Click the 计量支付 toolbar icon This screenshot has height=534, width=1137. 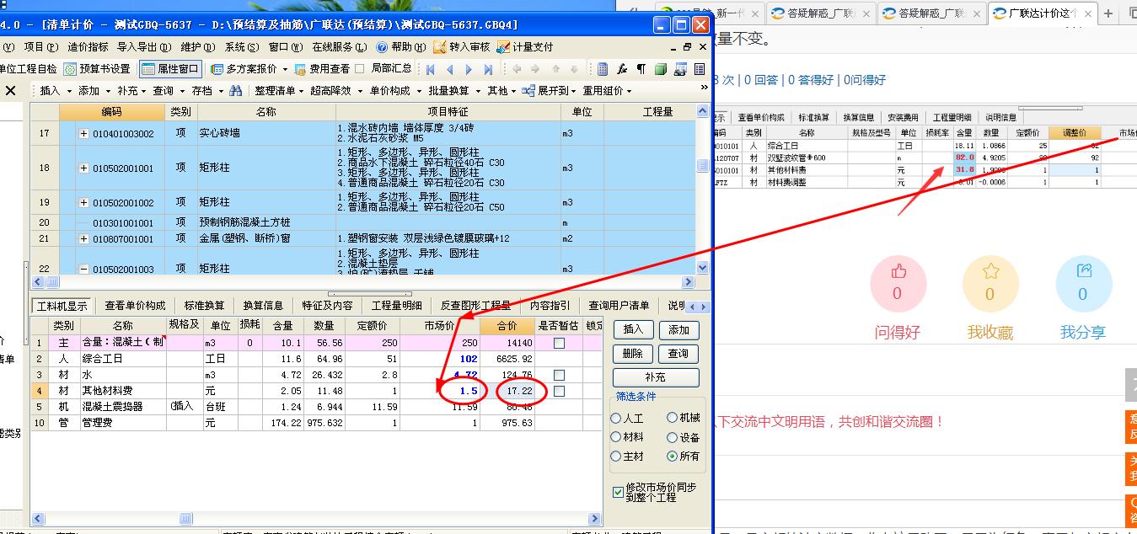pyautogui.click(x=503, y=47)
